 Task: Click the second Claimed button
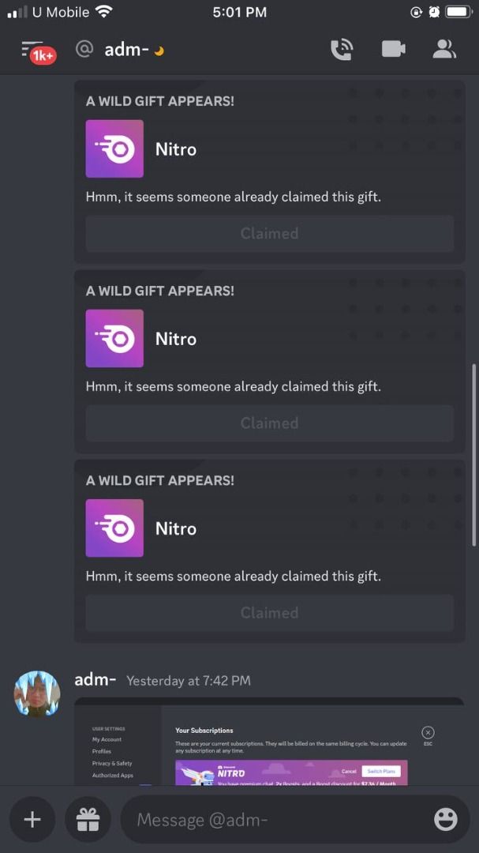tap(270, 423)
